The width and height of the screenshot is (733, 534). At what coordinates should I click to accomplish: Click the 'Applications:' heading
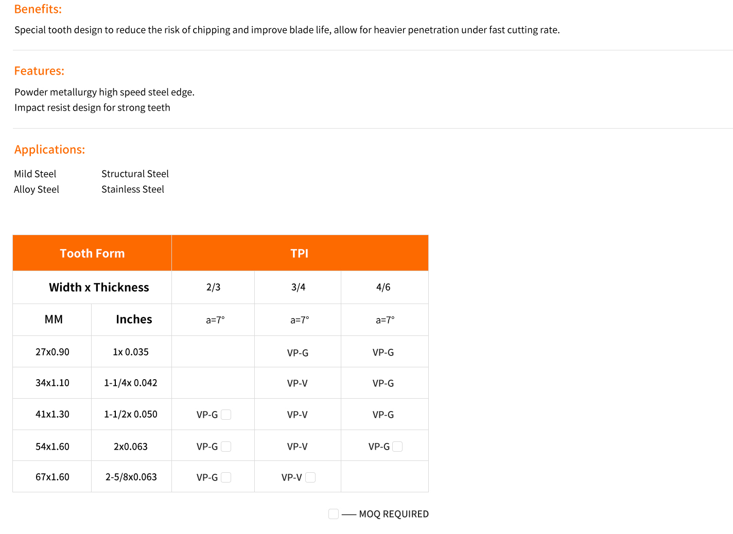(49, 150)
